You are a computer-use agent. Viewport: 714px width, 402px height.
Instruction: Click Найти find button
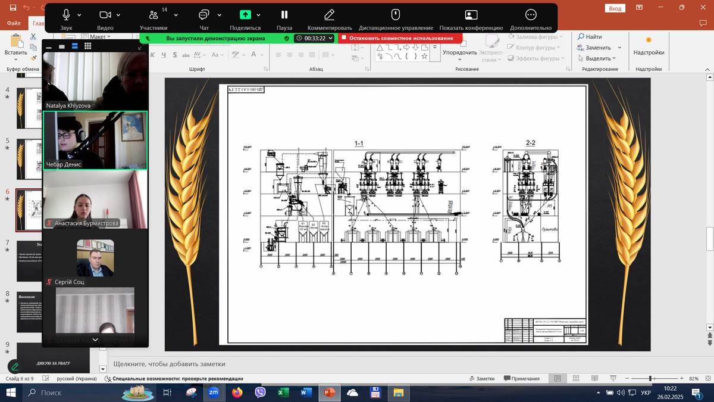click(x=590, y=37)
